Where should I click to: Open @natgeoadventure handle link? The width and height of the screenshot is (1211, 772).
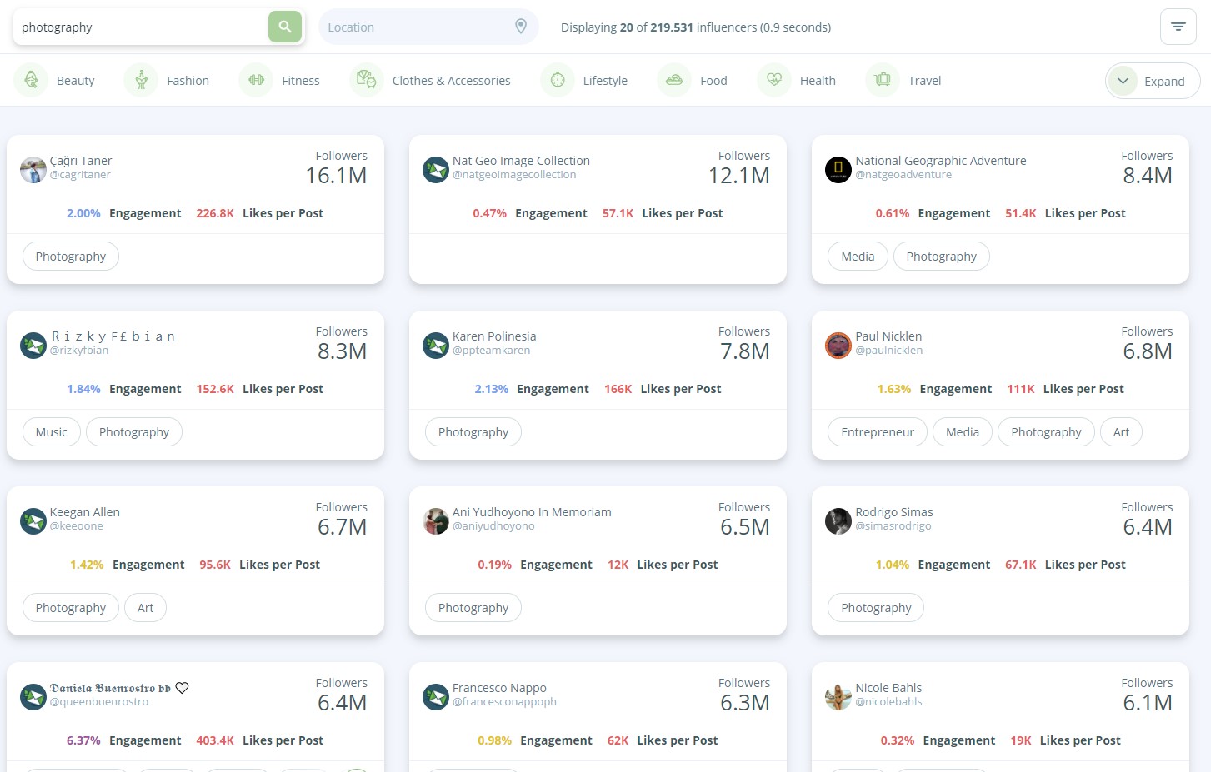(x=903, y=175)
